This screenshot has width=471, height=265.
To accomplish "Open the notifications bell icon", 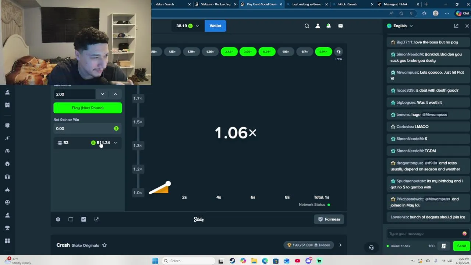I will coord(329,26).
